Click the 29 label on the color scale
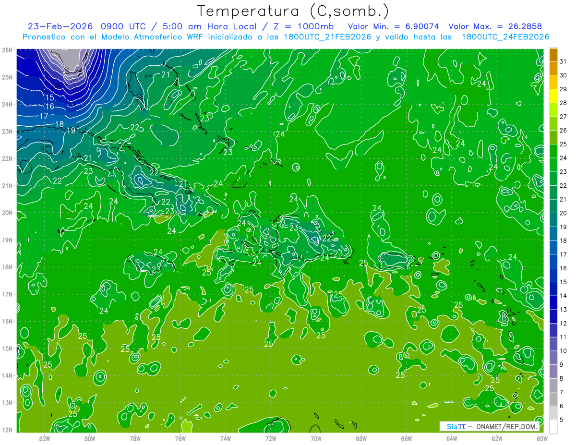576x445 pixels. pyautogui.click(x=563, y=89)
